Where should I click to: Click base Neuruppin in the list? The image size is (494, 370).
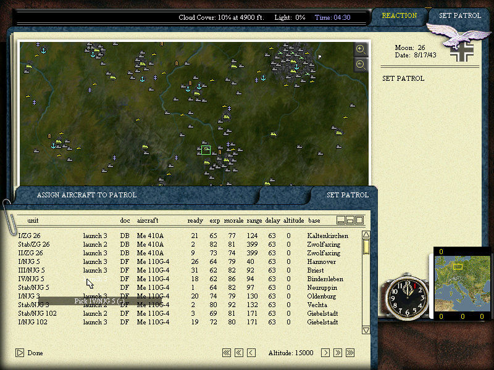[x=322, y=287]
